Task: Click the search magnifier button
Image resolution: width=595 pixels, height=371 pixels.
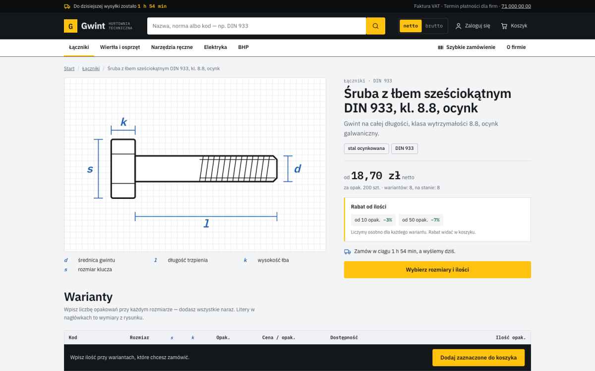Action: pyautogui.click(x=375, y=26)
